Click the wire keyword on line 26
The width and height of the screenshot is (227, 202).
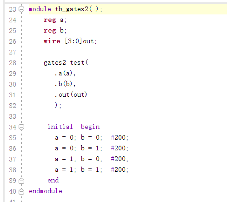pyautogui.click(x=52, y=41)
